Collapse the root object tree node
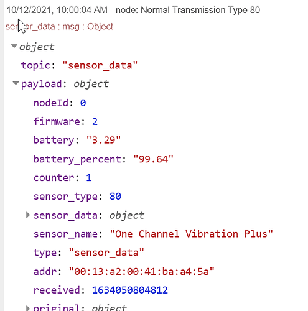Image resolution: width=308 pixels, height=311 pixels. tap(14, 46)
